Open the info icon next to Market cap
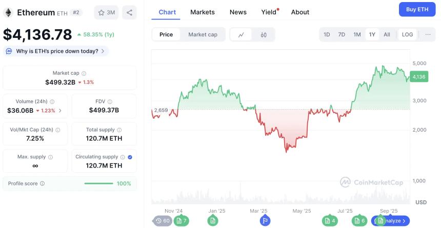 (x=84, y=74)
